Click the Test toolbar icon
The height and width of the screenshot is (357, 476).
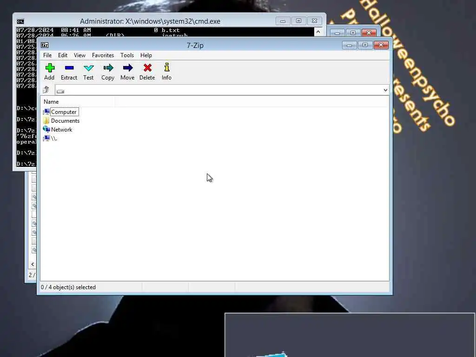tap(89, 68)
